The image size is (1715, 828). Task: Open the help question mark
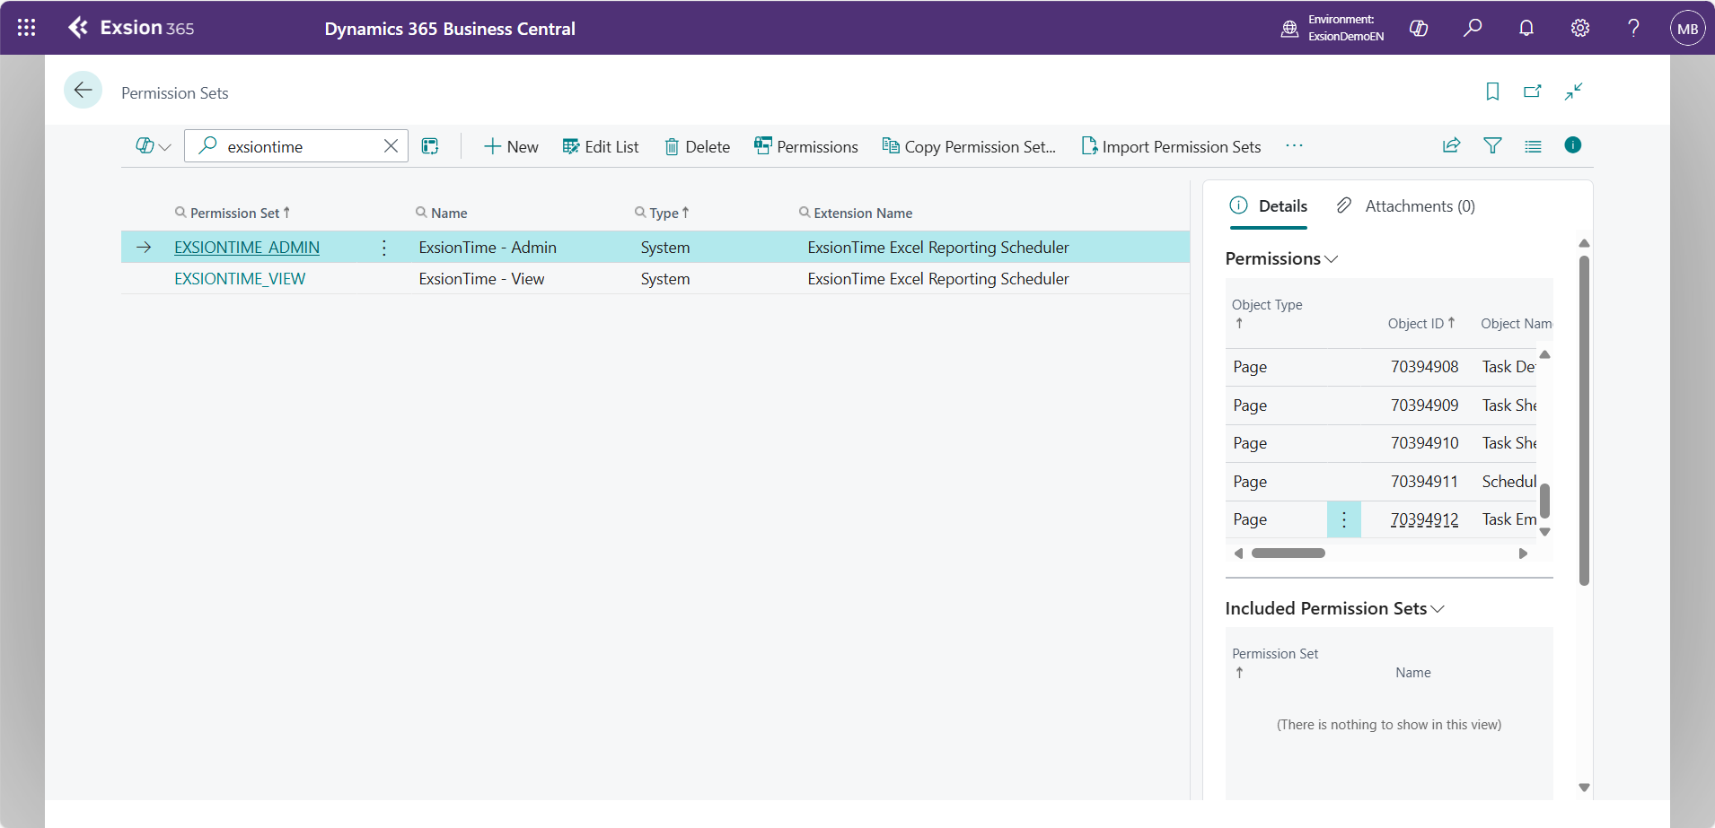[x=1634, y=28]
